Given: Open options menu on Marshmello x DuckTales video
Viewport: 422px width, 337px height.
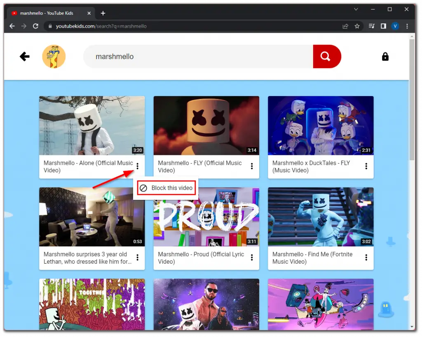Looking at the screenshot, I should [x=366, y=166].
